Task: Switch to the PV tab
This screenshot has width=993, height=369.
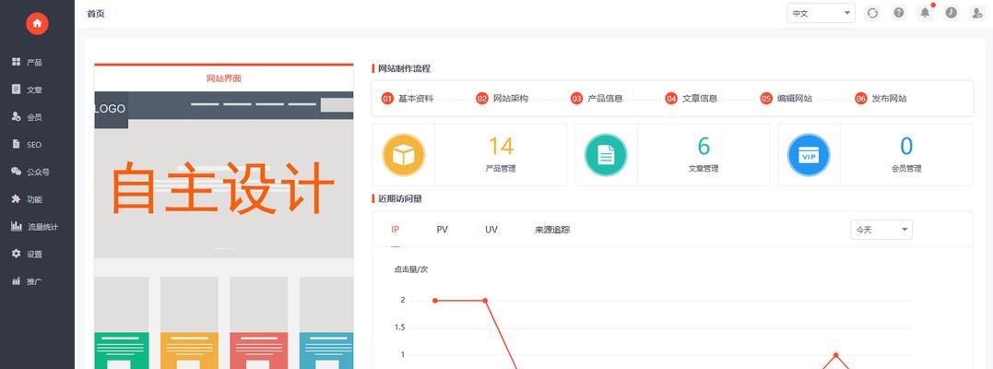Action: click(x=442, y=230)
